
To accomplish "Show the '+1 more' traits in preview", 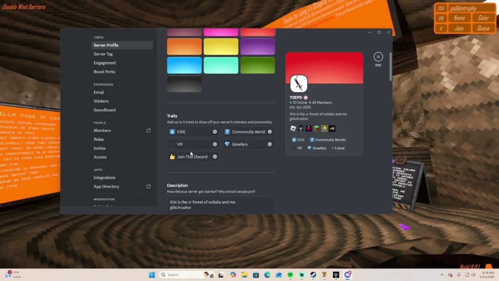I will (338, 148).
